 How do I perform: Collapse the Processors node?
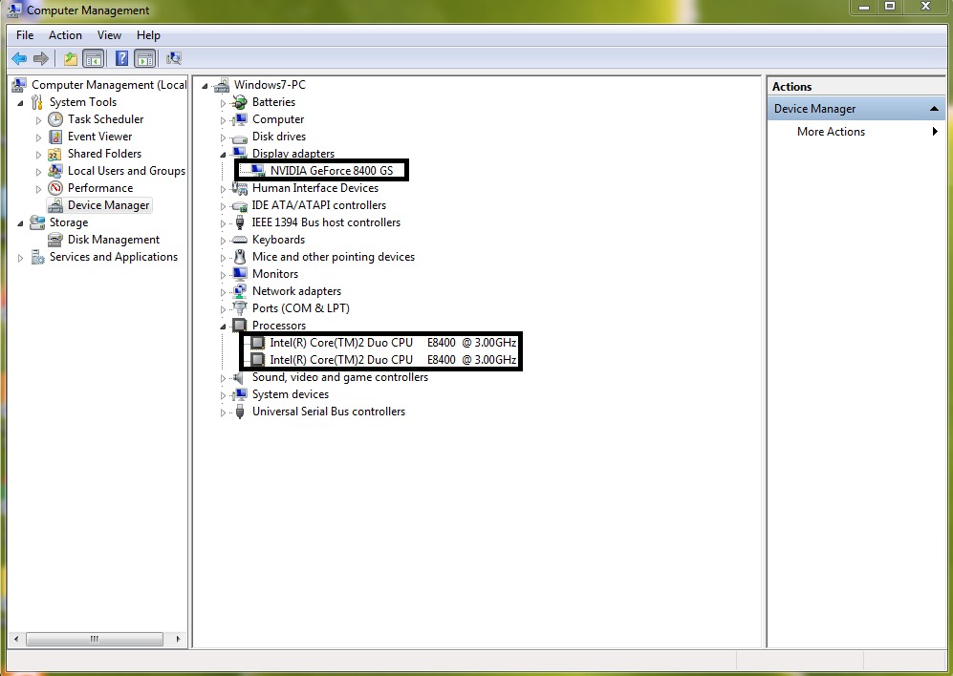coord(223,327)
